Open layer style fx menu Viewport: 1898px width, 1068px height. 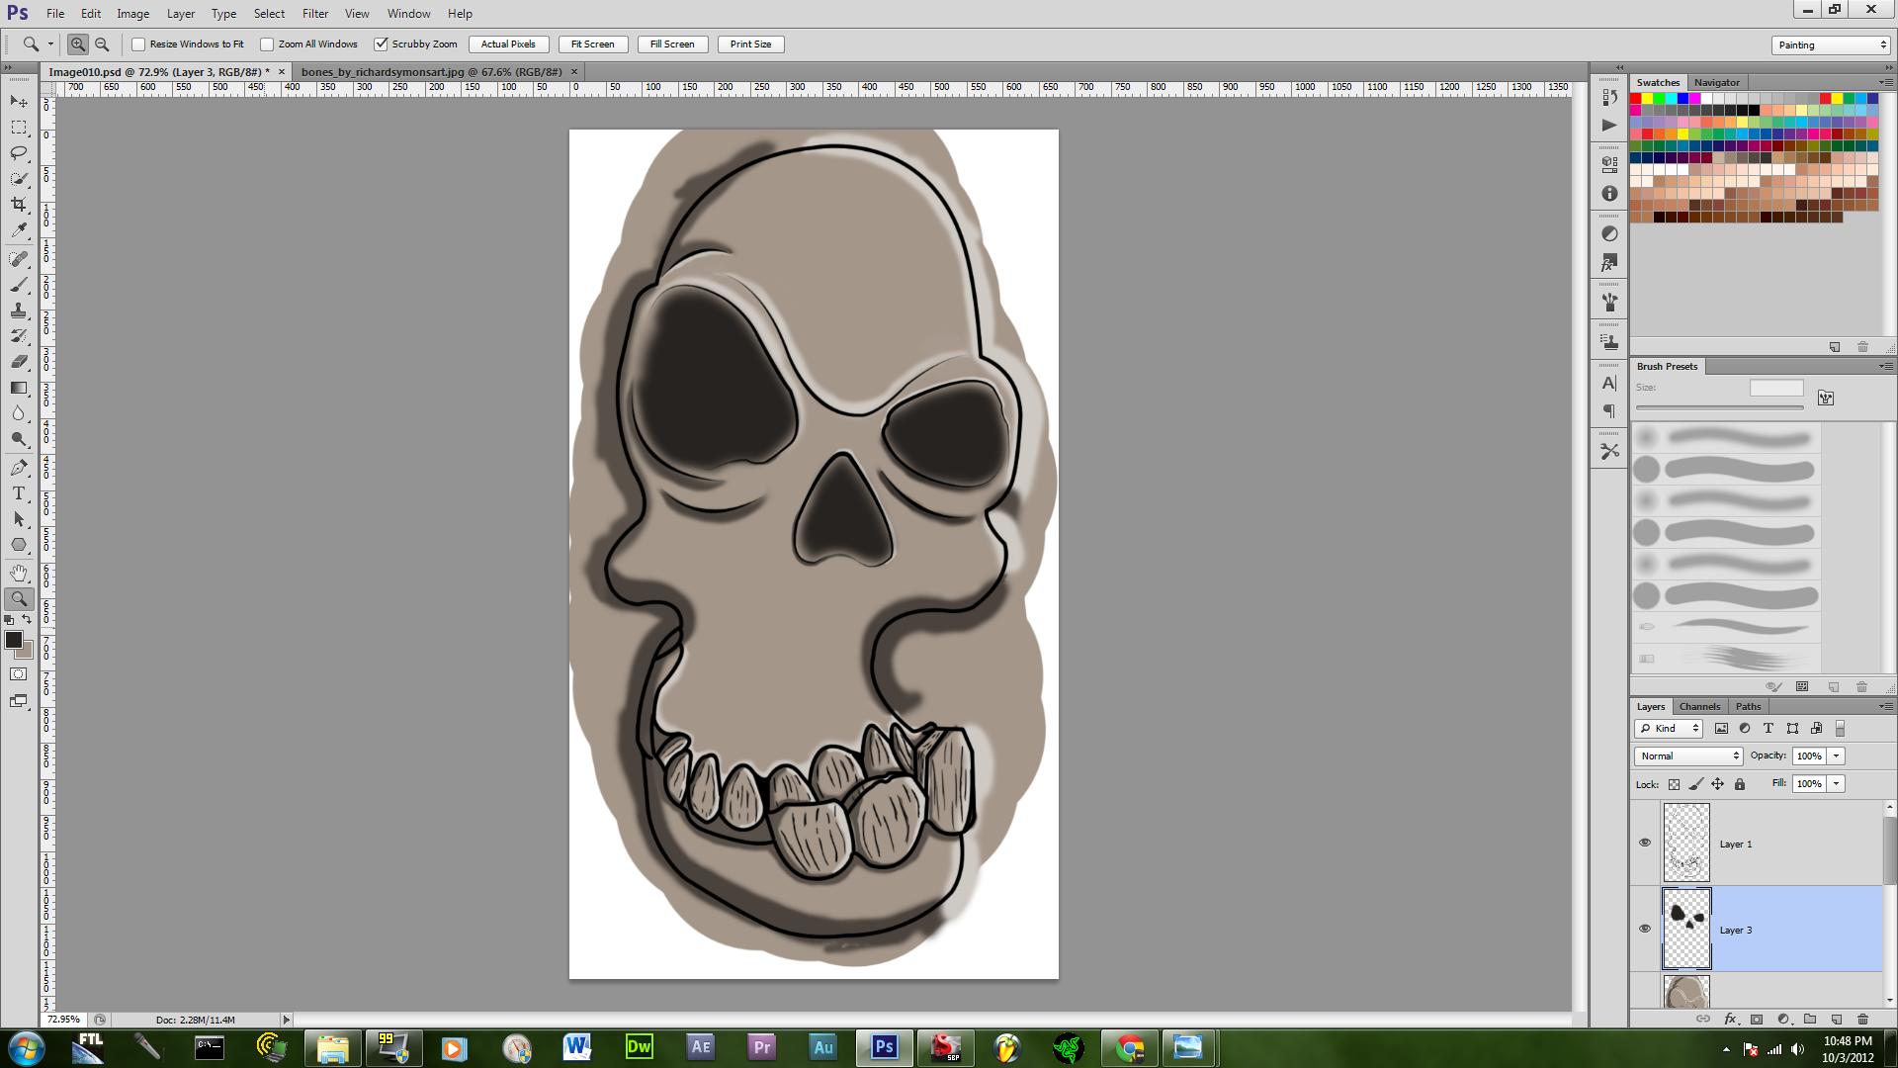1730,1019
